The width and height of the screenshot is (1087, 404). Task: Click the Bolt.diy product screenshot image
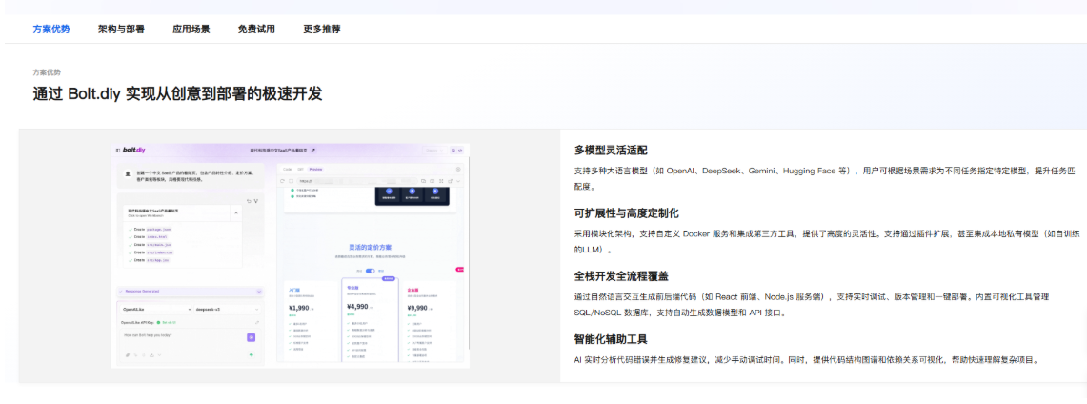[x=291, y=255]
